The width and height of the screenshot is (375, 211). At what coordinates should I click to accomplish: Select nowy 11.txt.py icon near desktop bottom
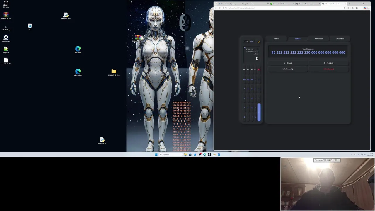pos(102,141)
